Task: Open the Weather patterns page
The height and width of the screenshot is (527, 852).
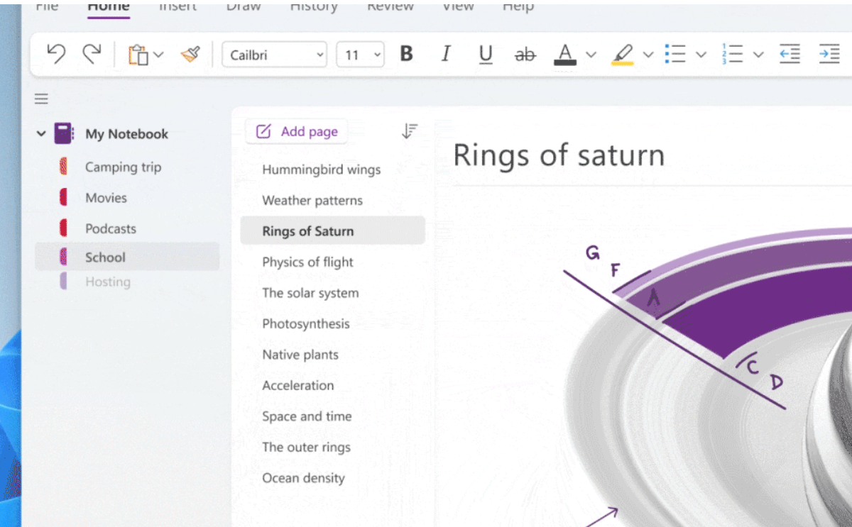Action: coord(312,200)
